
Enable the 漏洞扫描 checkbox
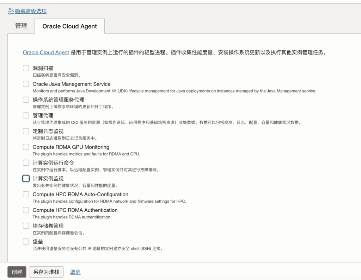click(x=26, y=68)
